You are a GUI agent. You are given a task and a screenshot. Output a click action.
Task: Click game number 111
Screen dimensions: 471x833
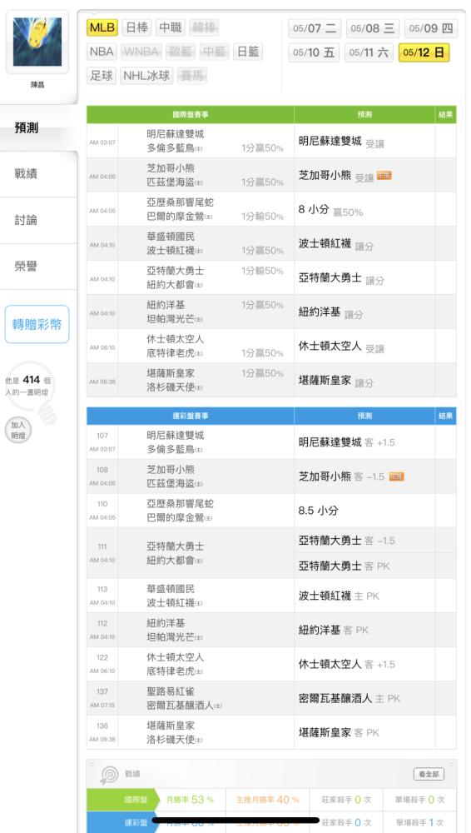click(102, 546)
